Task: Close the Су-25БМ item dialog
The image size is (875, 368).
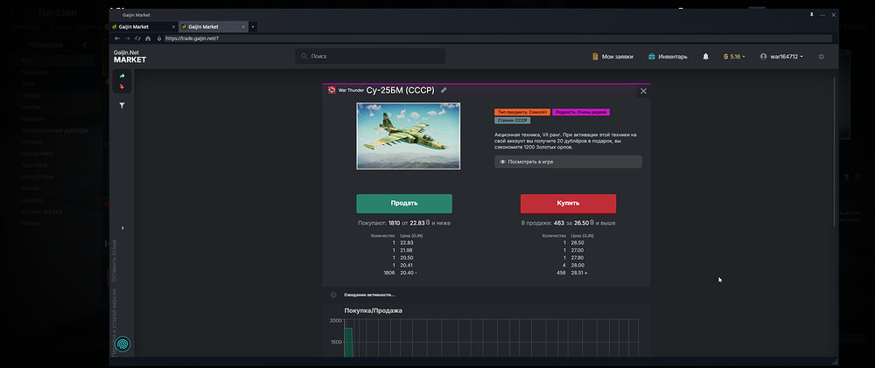Action: tap(643, 92)
